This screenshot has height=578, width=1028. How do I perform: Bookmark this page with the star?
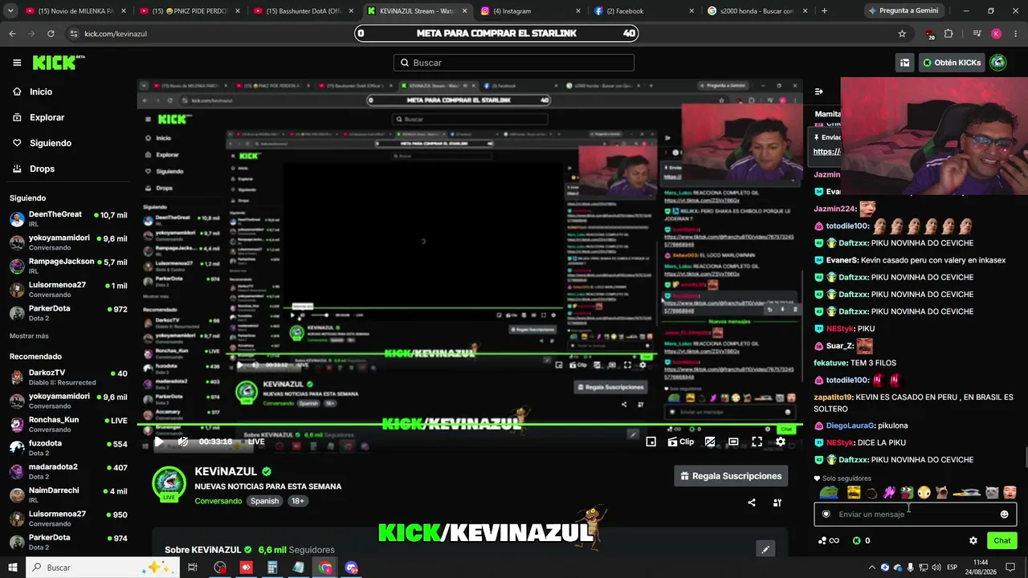[x=902, y=34]
